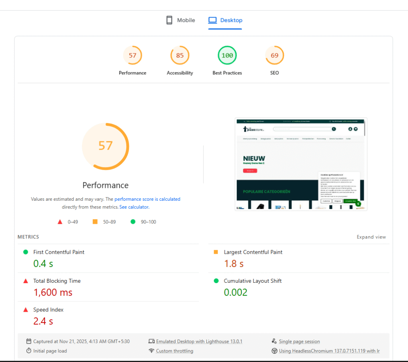Click the Performance score gauge 57
This screenshot has height=362, width=408.
(x=133, y=56)
